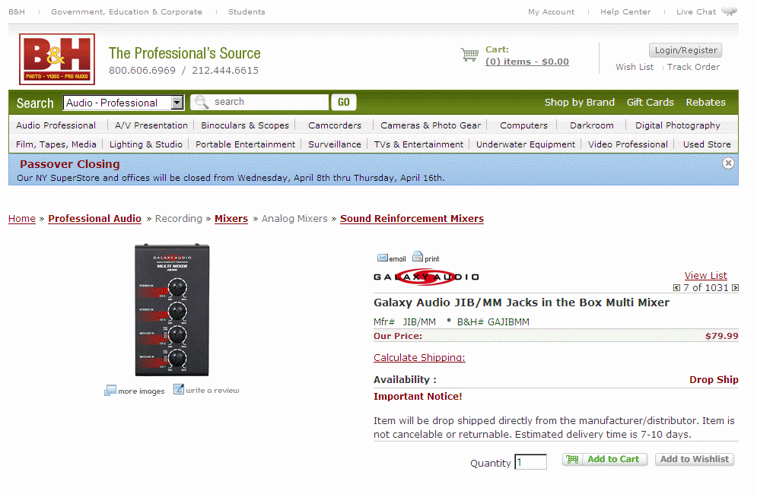The image size is (757, 494).
Task: Open Help Center link
Action: click(625, 11)
